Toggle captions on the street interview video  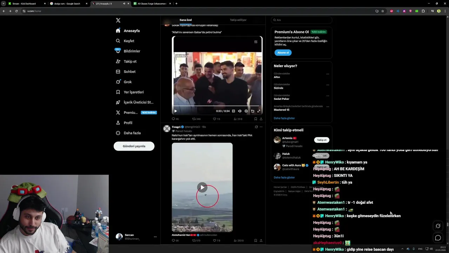234,111
